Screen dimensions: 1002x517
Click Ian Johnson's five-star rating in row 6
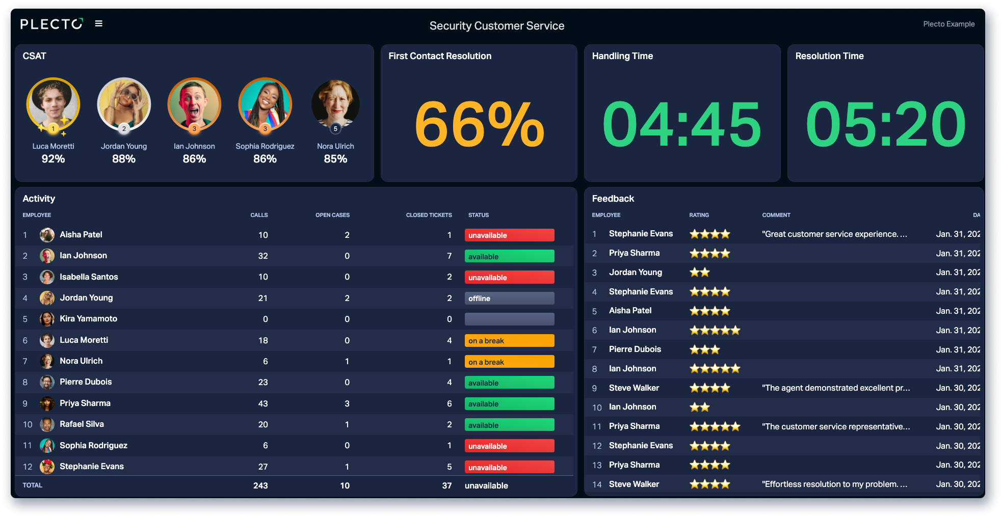715,330
